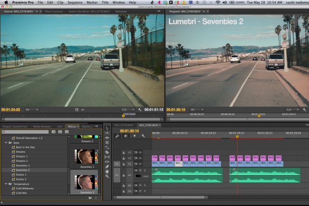Click the Accelerated Effects filter icon

pos(53,132)
